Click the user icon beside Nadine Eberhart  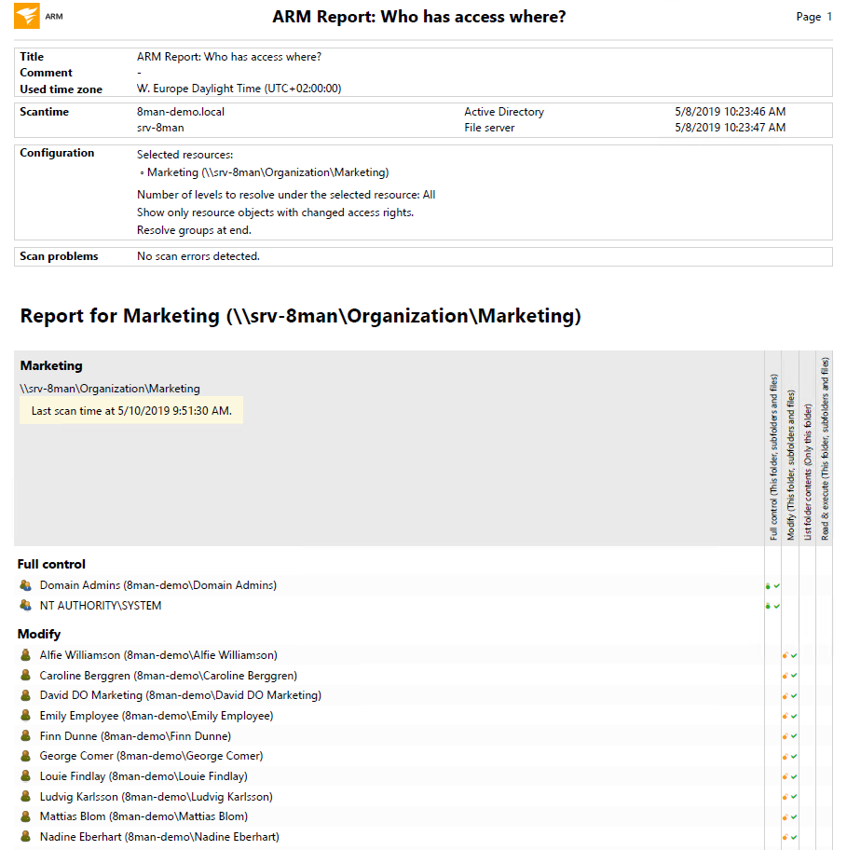26,837
